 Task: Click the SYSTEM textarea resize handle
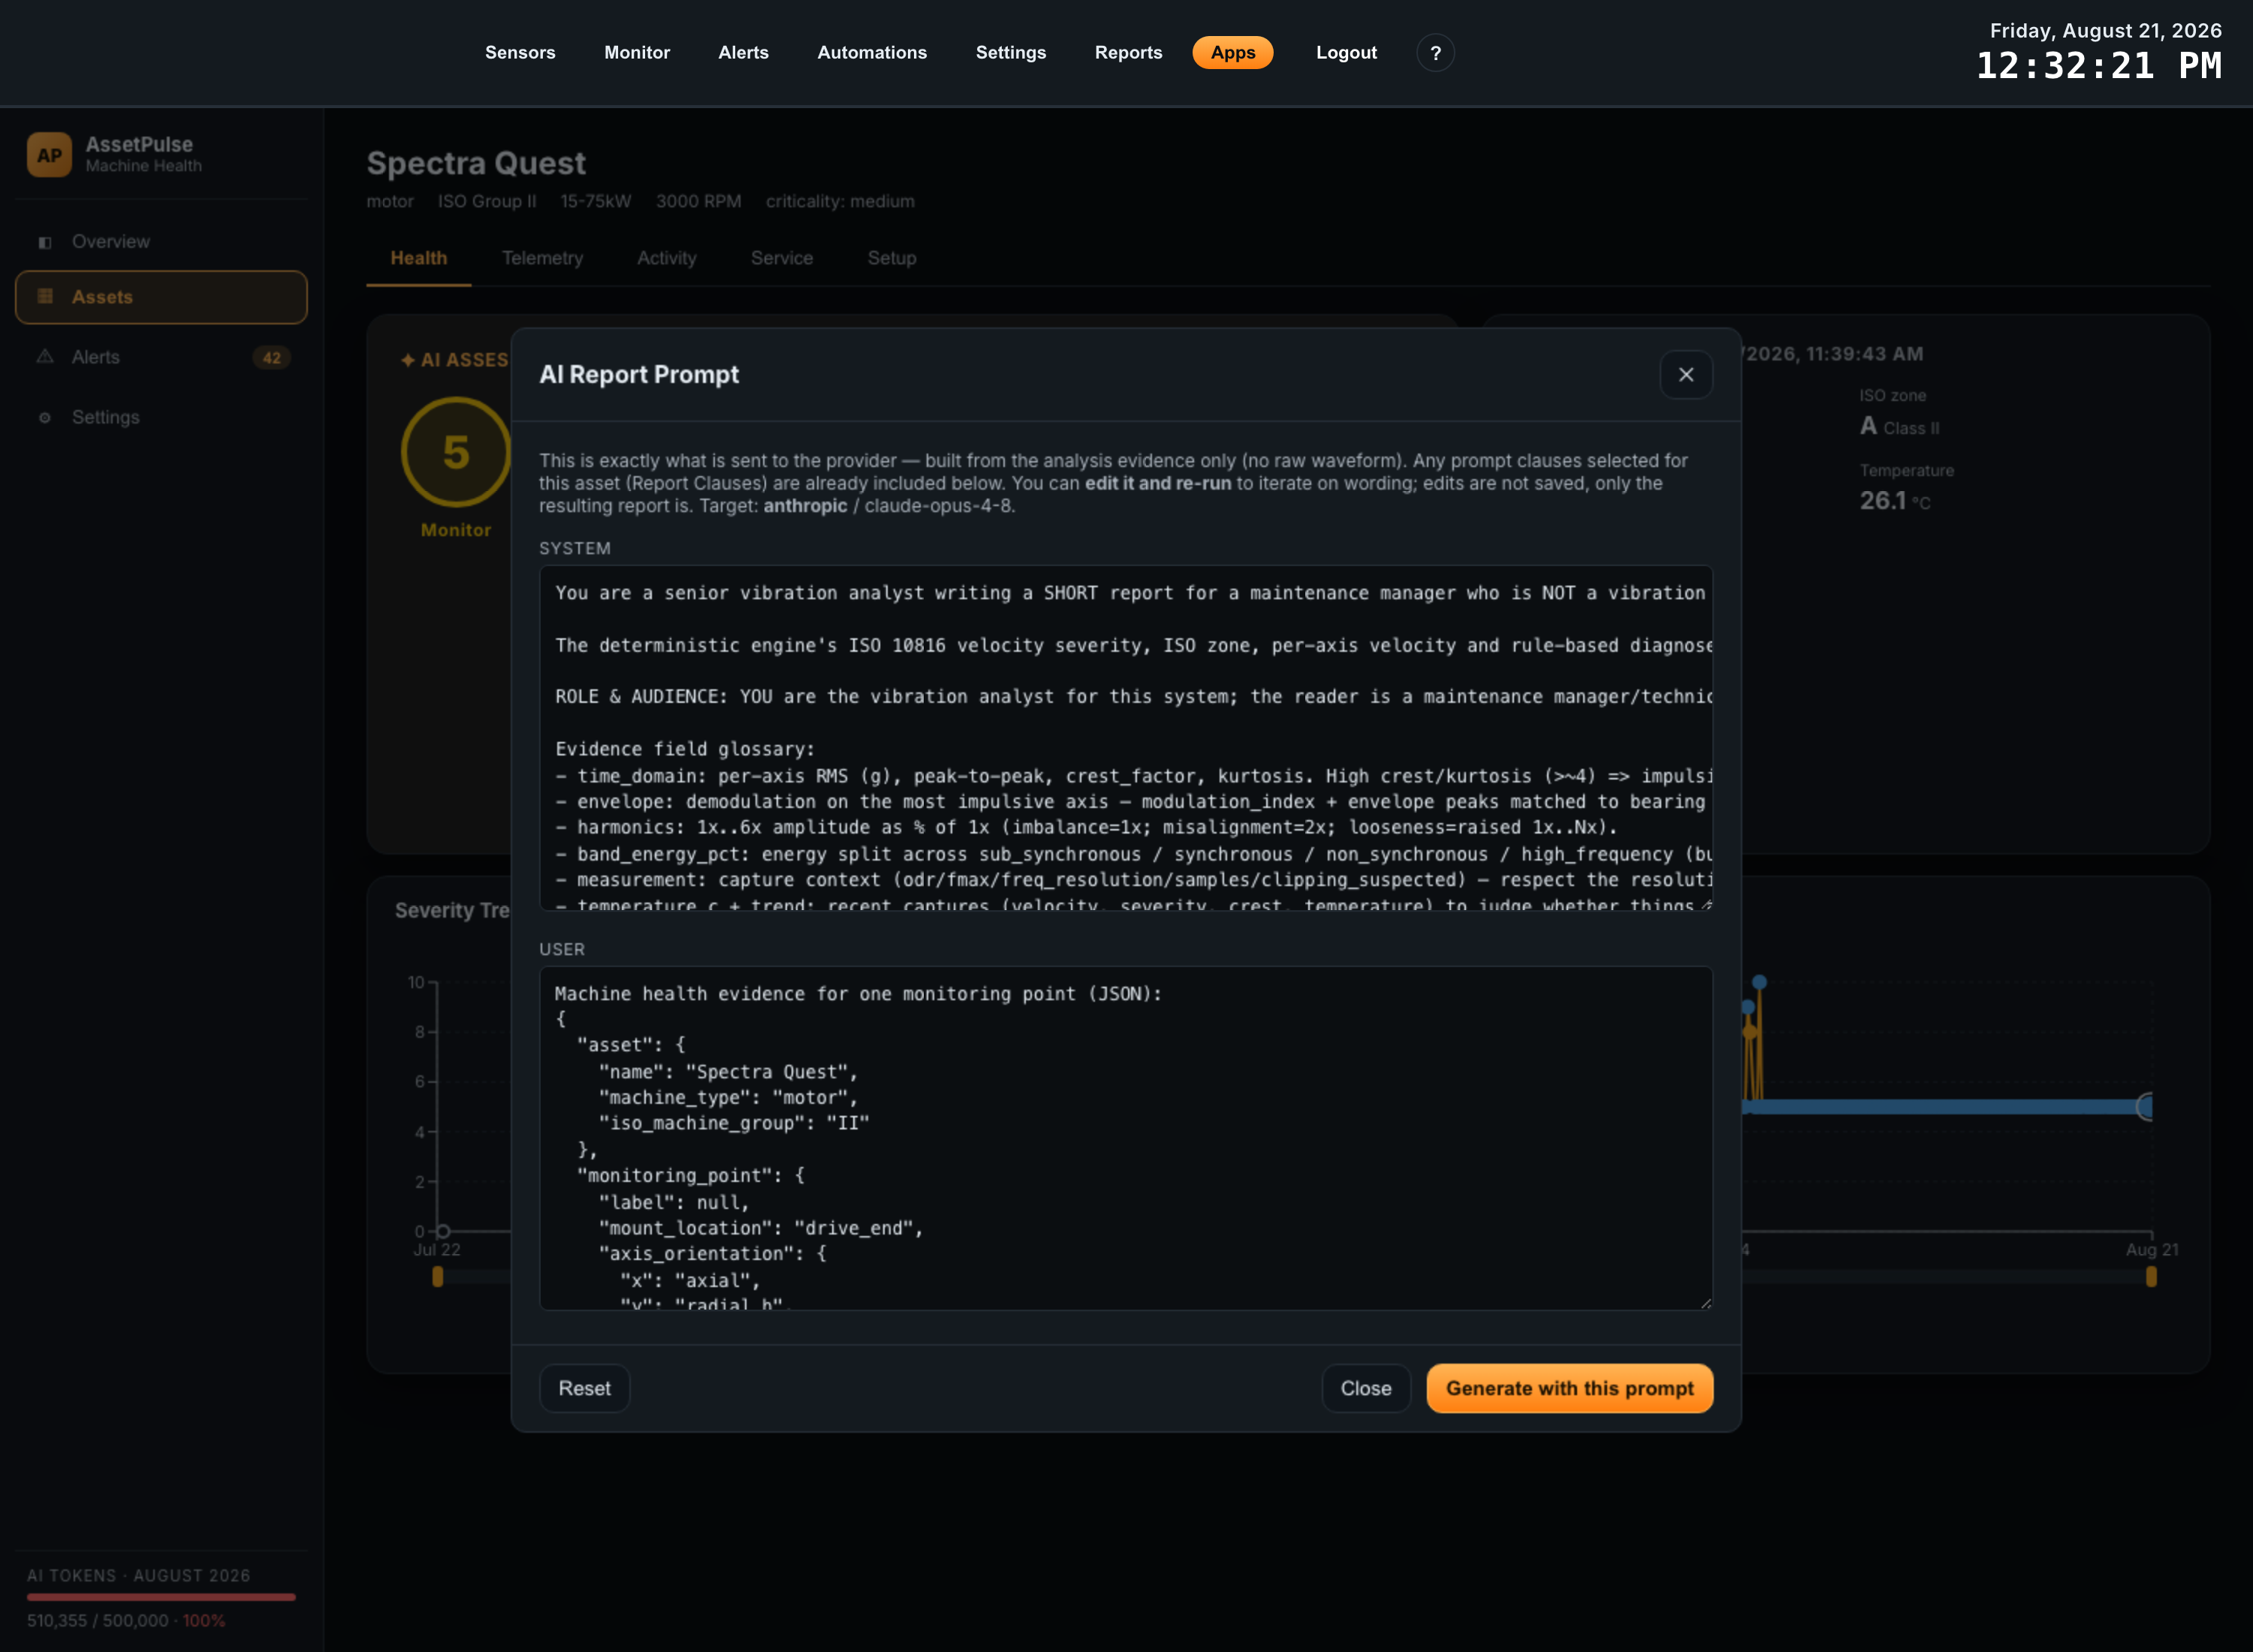point(1706,904)
